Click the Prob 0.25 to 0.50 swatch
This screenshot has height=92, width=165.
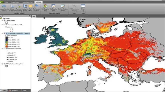tap(6, 42)
